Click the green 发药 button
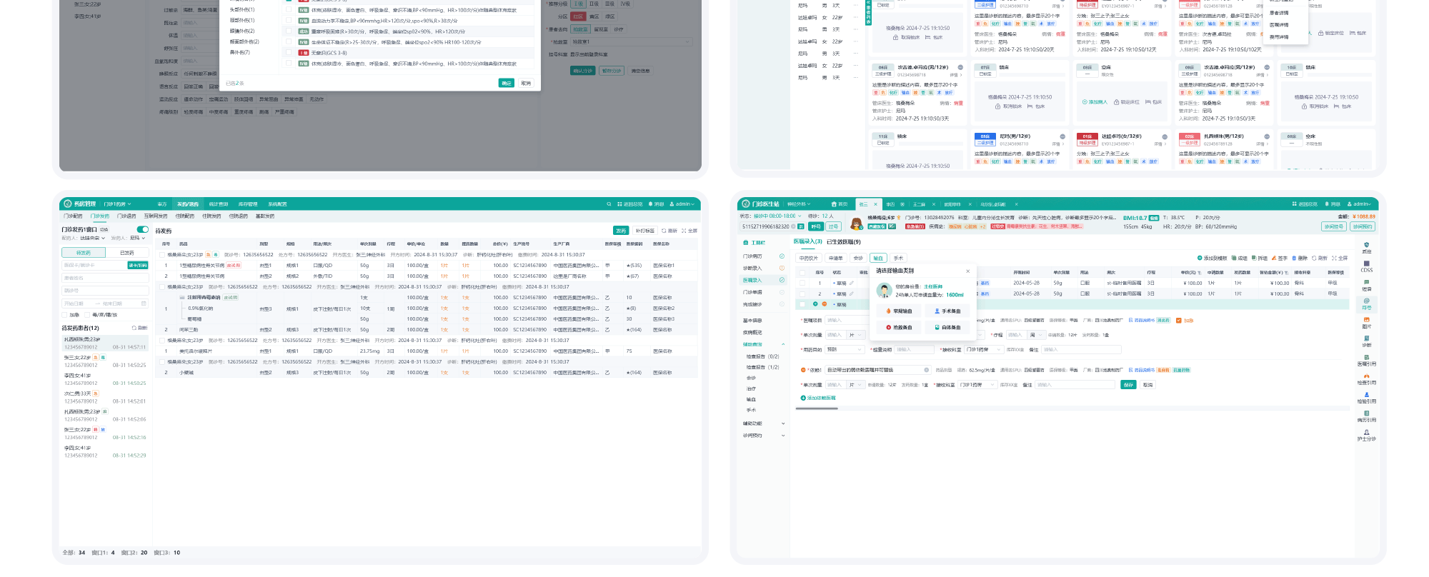The height and width of the screenshot is (577, 1429). tap(620, 231)
